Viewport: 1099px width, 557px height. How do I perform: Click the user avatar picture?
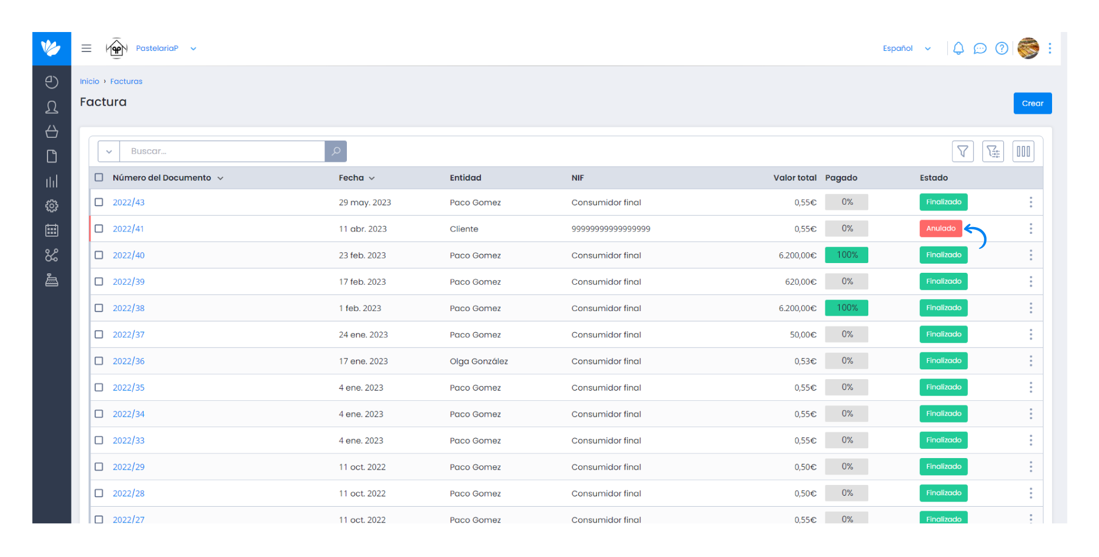click(x=1028, y=49)
